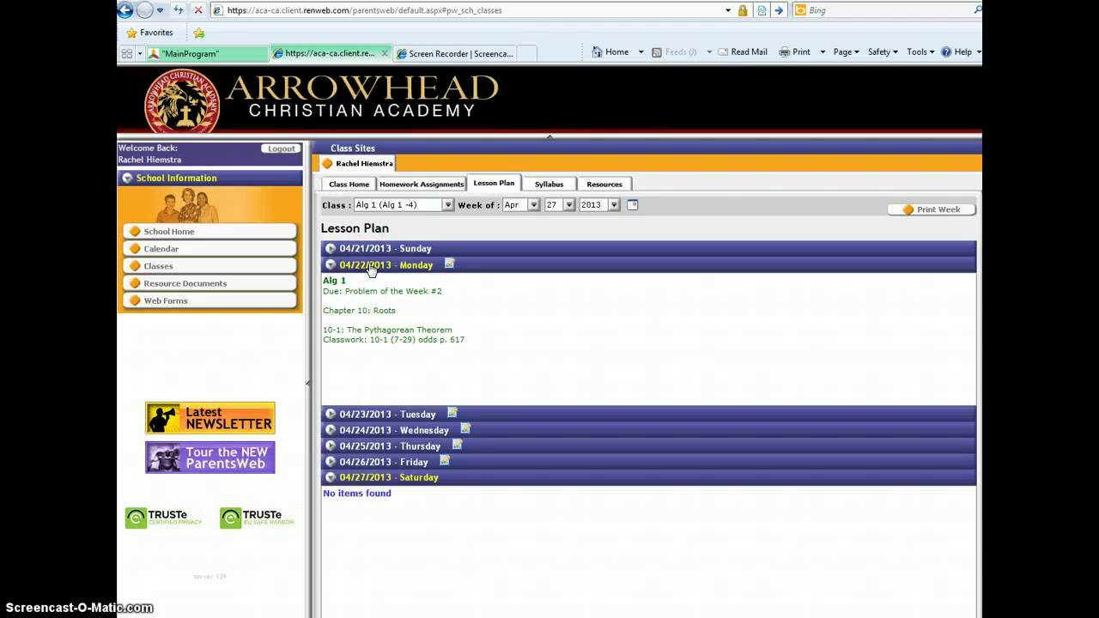Click the note icon next to Monday
Viewport: 1099px width, 618px height.
point(449,264)
